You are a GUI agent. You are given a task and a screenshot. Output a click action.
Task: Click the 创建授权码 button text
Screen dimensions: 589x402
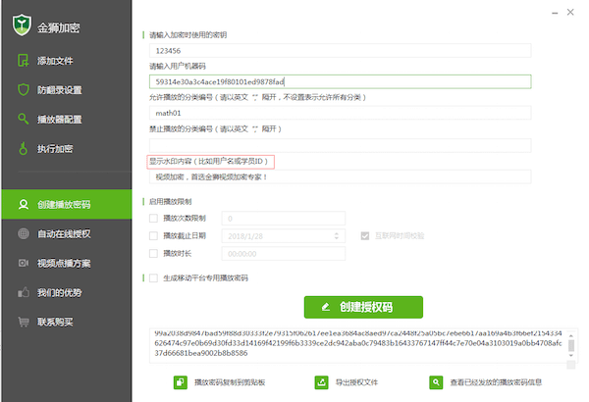[366, 307]
